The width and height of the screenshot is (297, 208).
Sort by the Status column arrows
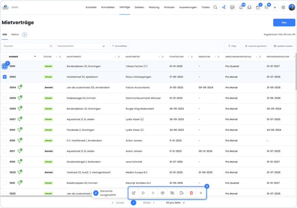pos(56,57)
